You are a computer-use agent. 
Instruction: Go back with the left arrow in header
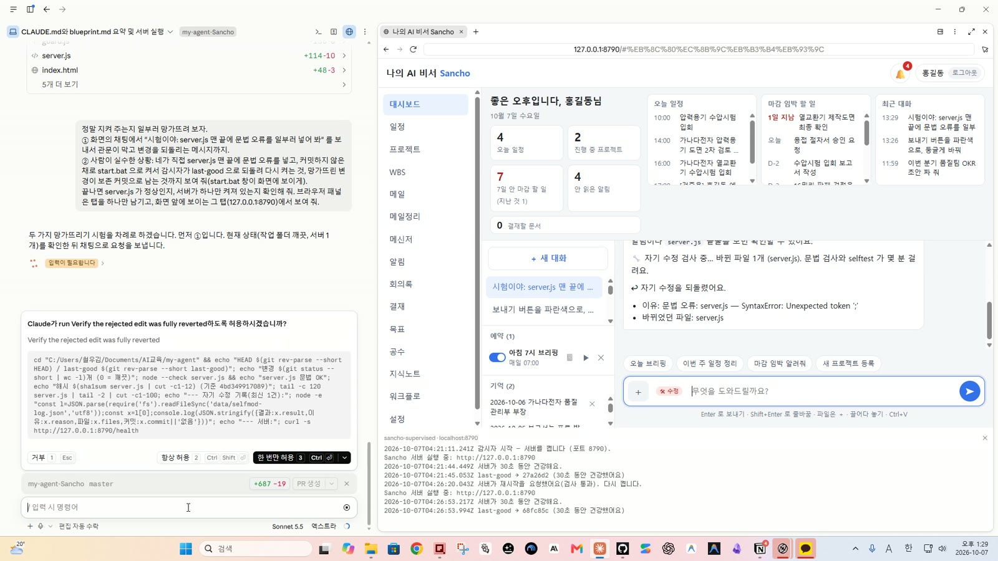click(x=47, y=9)
